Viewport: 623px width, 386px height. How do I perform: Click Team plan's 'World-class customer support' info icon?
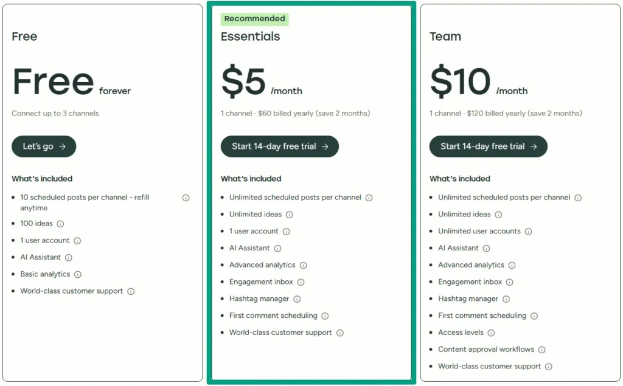pyautogui.click(x=548, y=367)
